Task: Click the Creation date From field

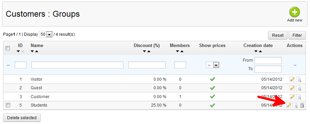Action: 268,60
